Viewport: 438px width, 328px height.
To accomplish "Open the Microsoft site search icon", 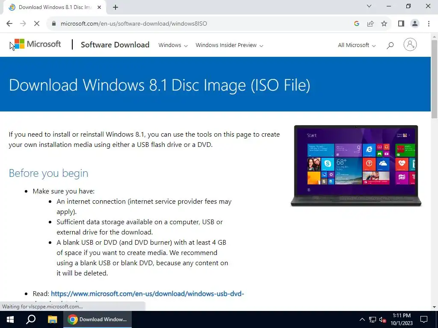I will pos(390,45).
